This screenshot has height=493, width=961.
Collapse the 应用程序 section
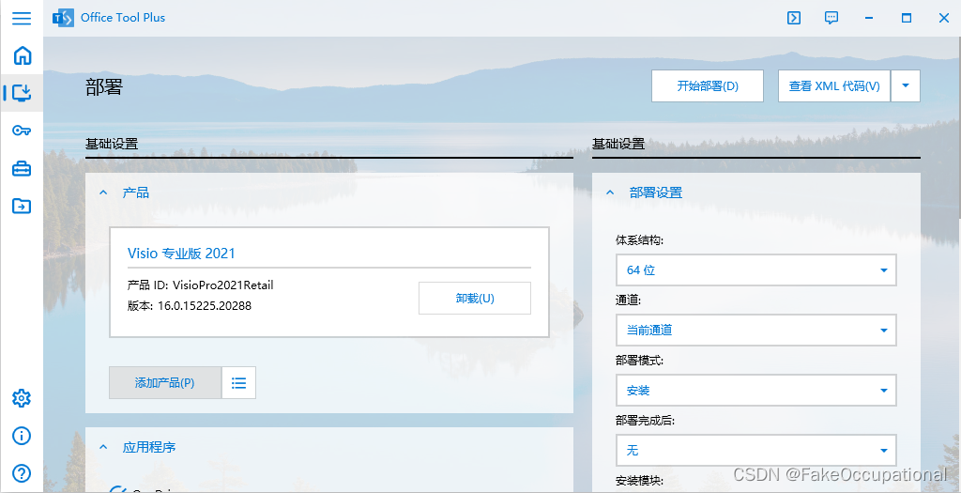pyautogui.click(x=103, y=447)
